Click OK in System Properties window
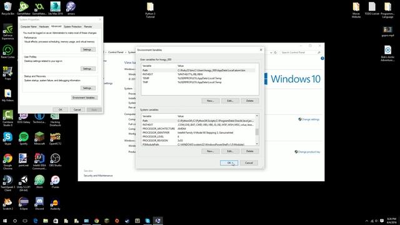The width and height of the screenshot is (400, 225). pos(60,110)
